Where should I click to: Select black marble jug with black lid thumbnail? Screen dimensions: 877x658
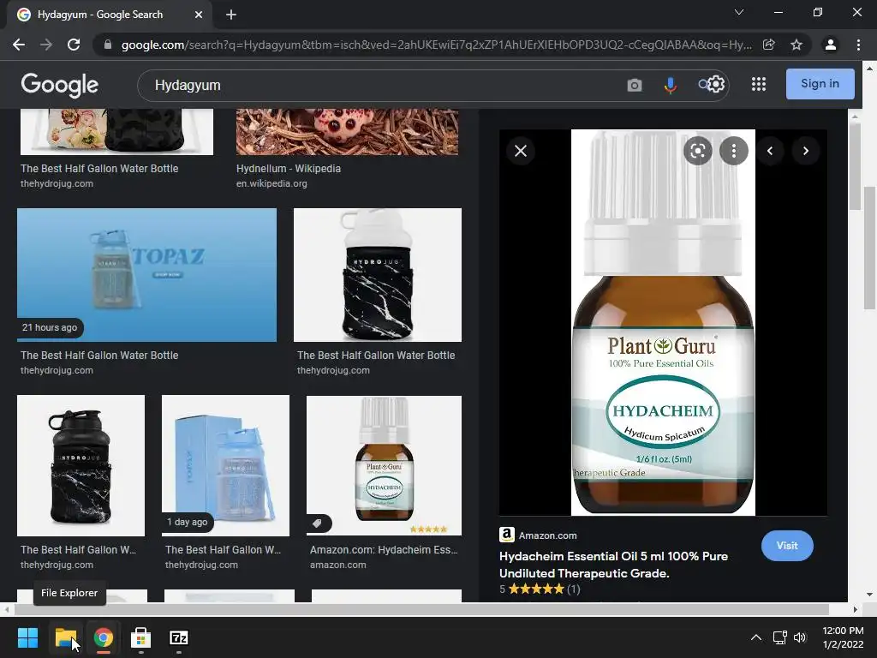pyautogui.click(x=81, y=465)
